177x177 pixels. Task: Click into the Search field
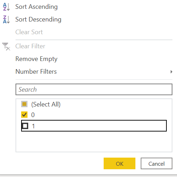click(94, 89)
